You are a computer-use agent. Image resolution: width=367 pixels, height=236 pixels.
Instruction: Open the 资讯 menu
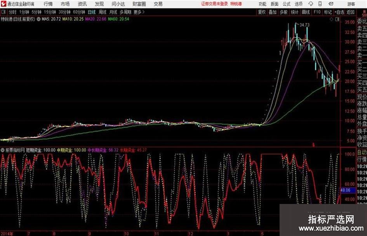pos(82,4)
